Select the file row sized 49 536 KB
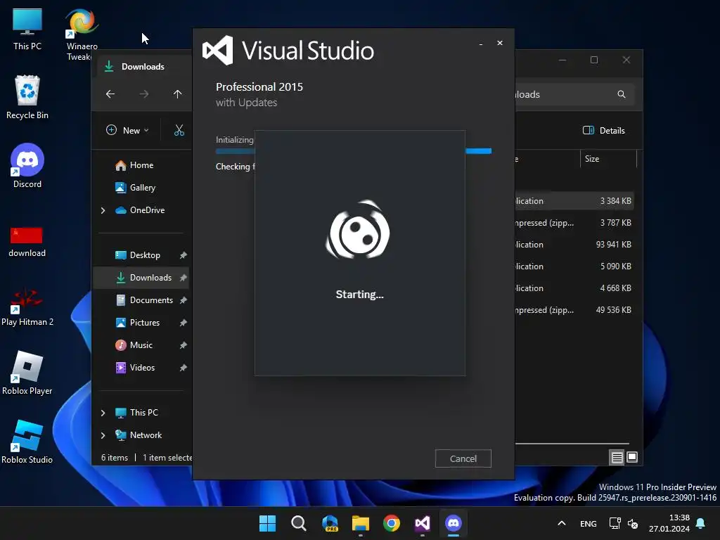The height and width of the screenshot is (540, 720). [x=574, y=310]
